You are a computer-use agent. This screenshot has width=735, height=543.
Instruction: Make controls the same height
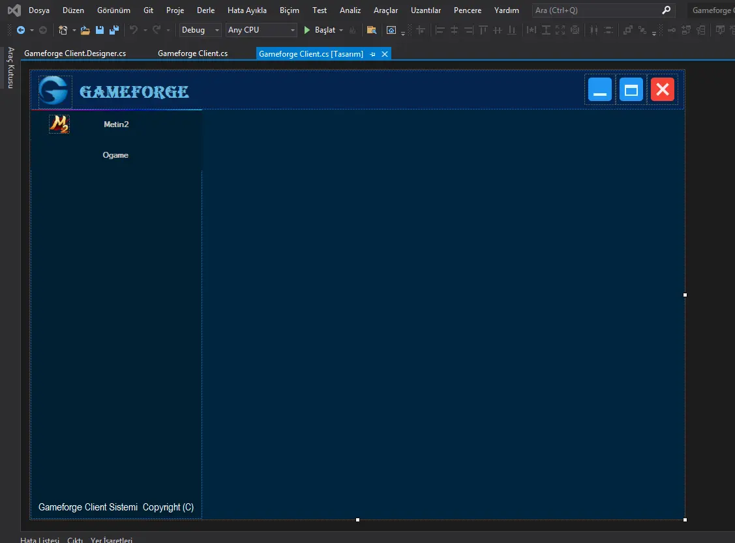(546, 30)
